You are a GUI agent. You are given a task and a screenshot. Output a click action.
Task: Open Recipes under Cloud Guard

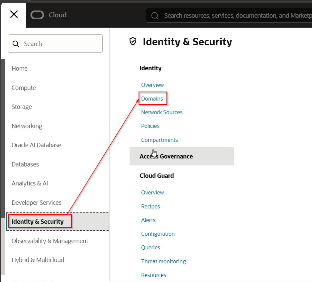click(x=151, y=206)
